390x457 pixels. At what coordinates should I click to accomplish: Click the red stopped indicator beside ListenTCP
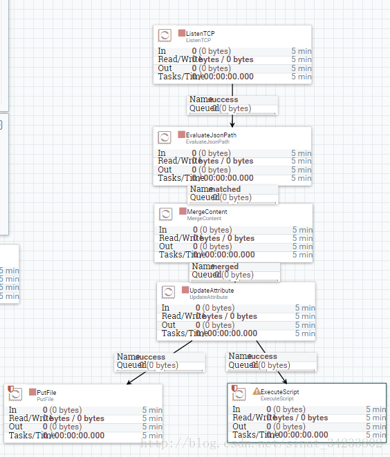pyautogui.click(x=182, y=33)
